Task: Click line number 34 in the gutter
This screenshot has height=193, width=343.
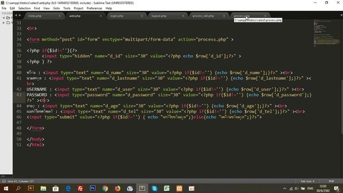Action: [19, 39]
